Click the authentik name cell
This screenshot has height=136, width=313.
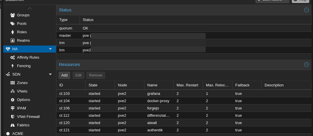pos(159,130)
